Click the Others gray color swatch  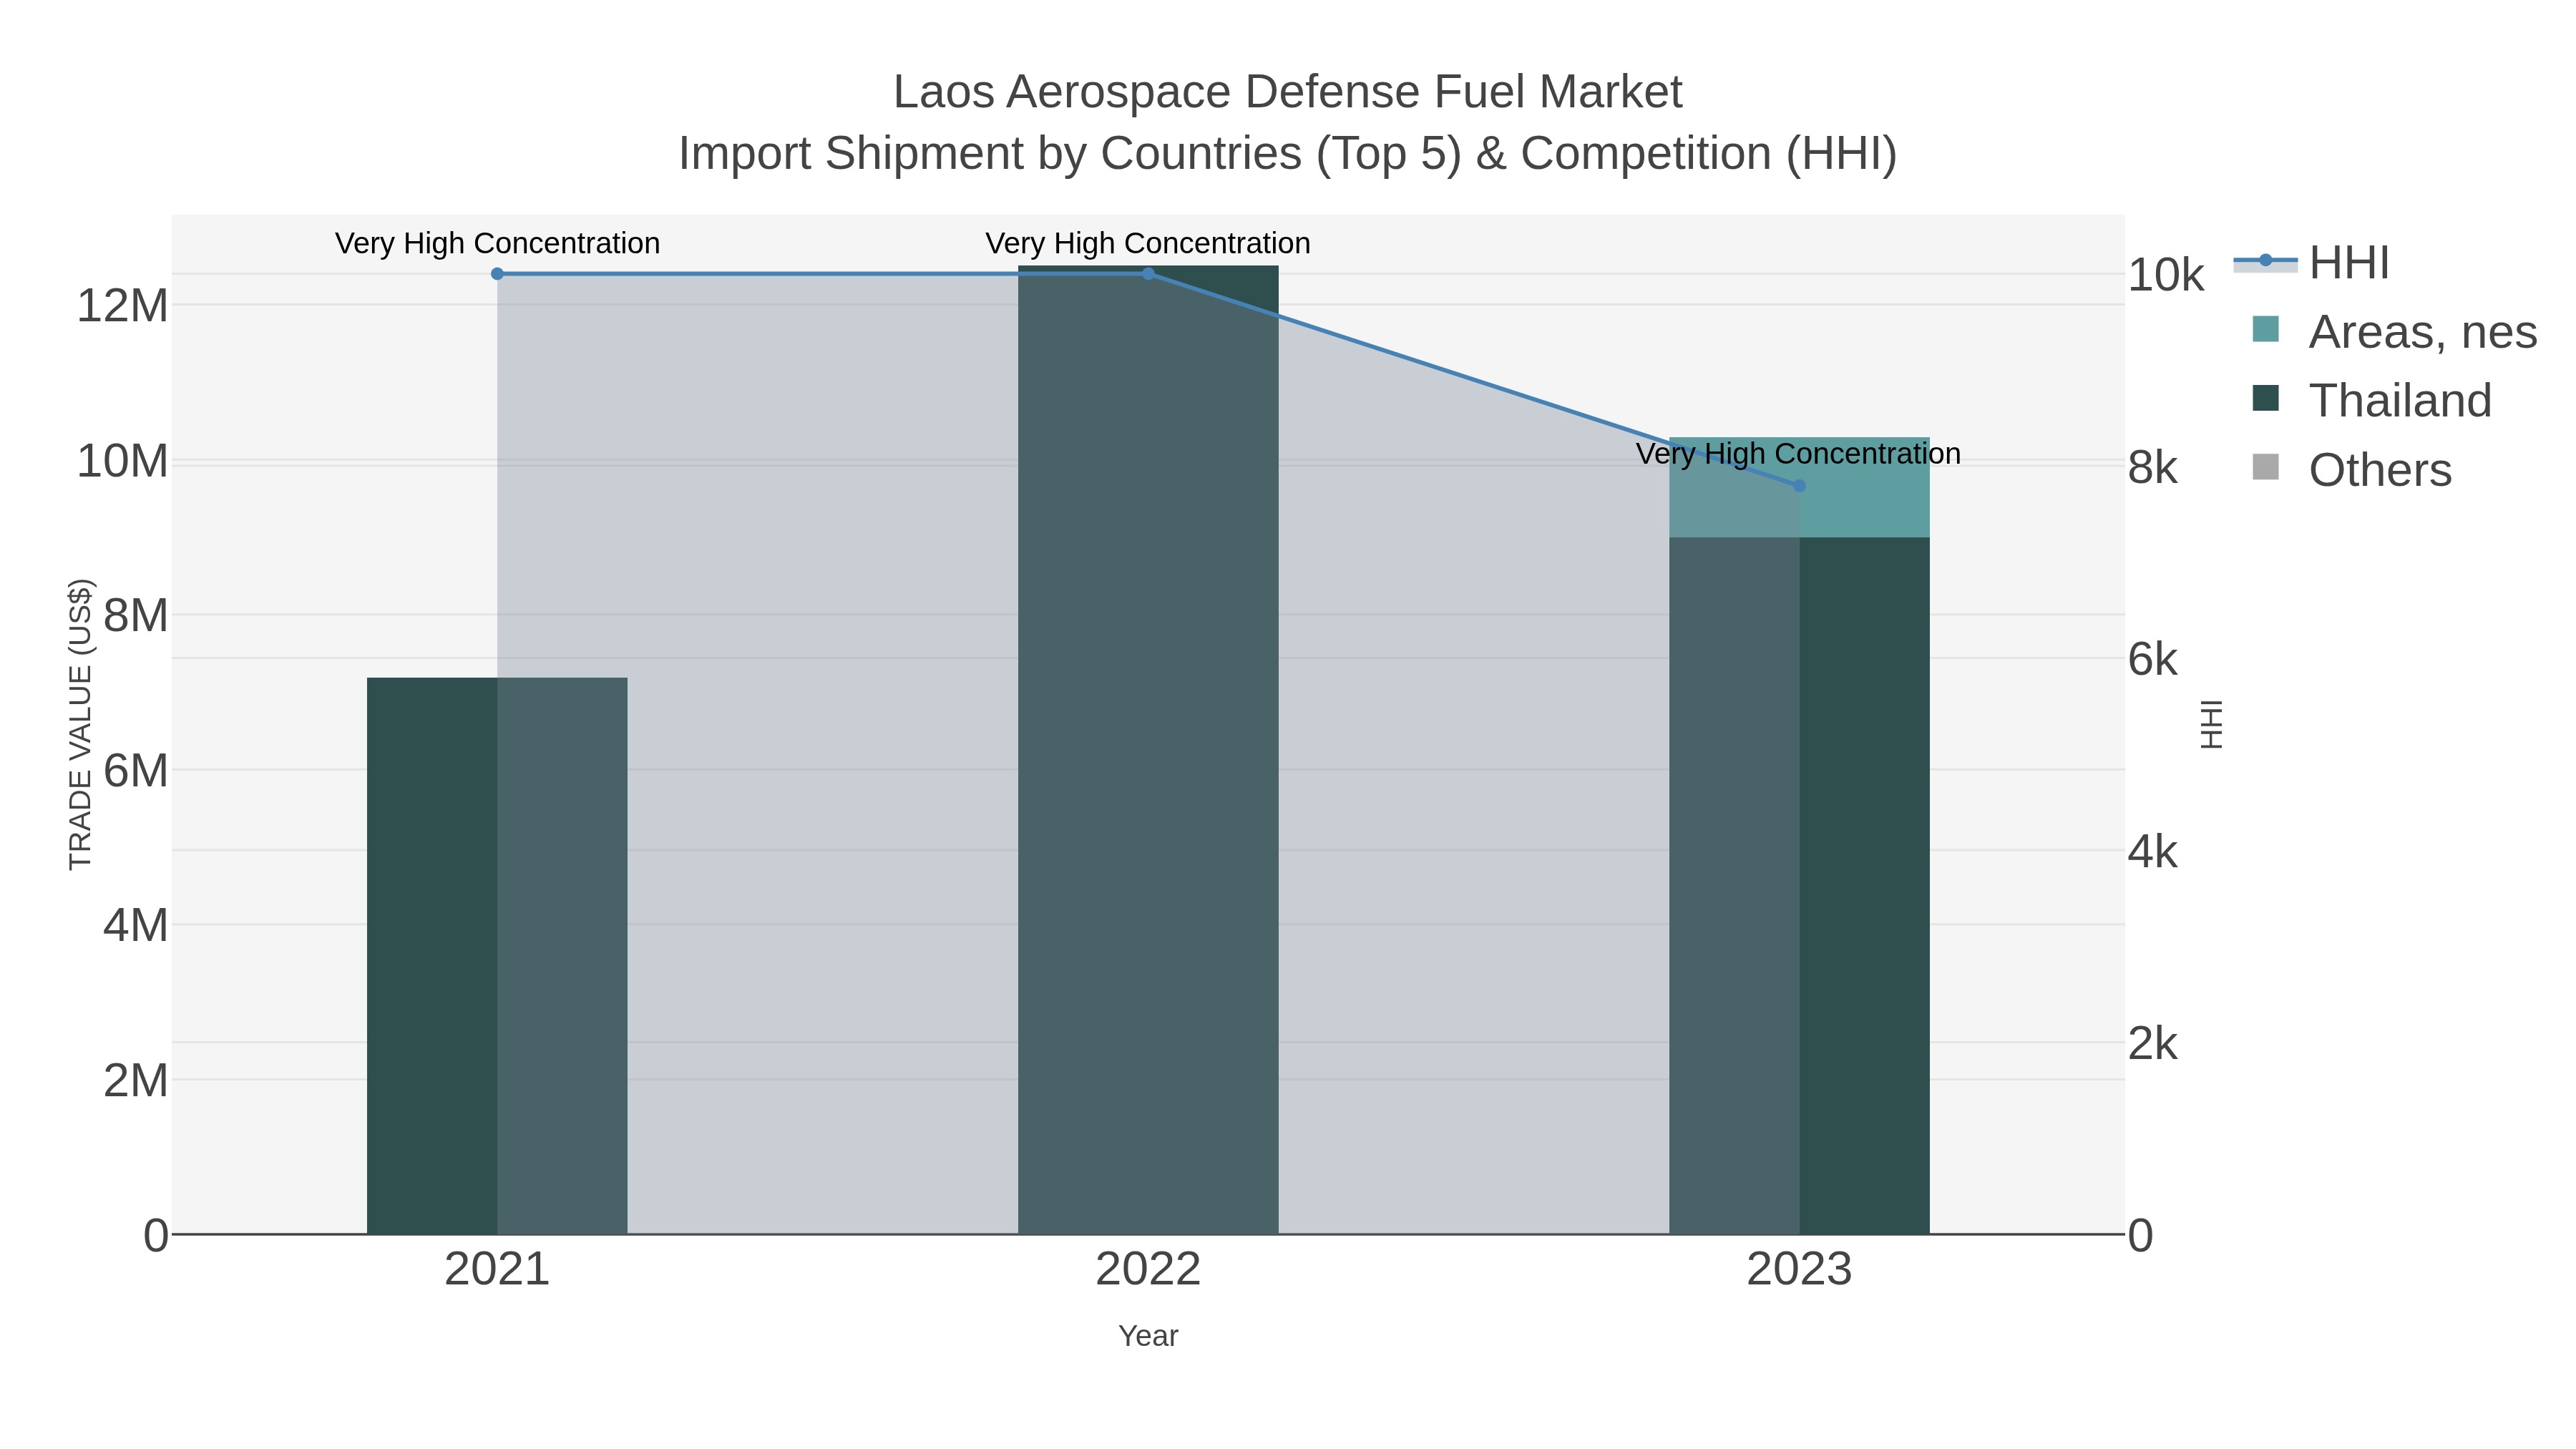(2265, 467)
